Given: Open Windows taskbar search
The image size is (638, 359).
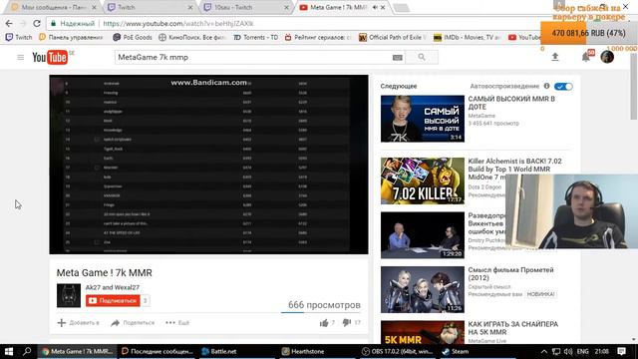Looking at the screenshot, I should [27, 352].
